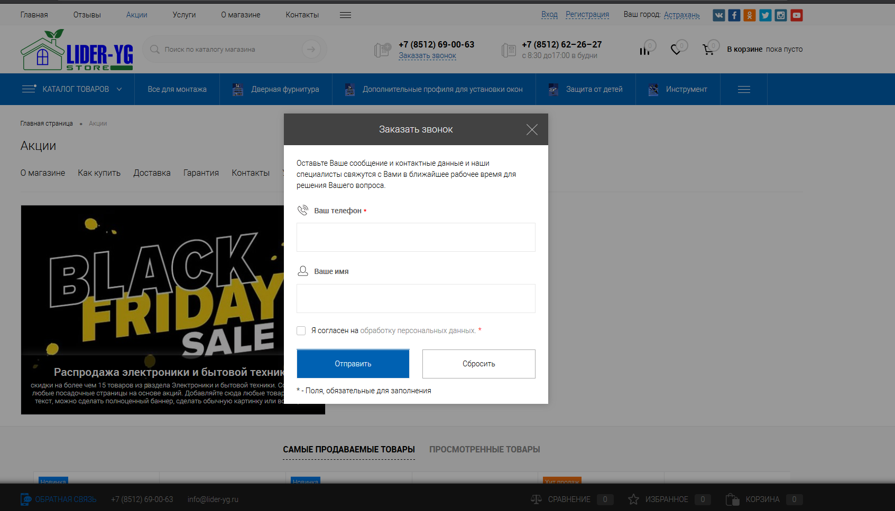Click О магазине in page sub-menu
This screenshot has width=895, height=511.
pos(43,173)
